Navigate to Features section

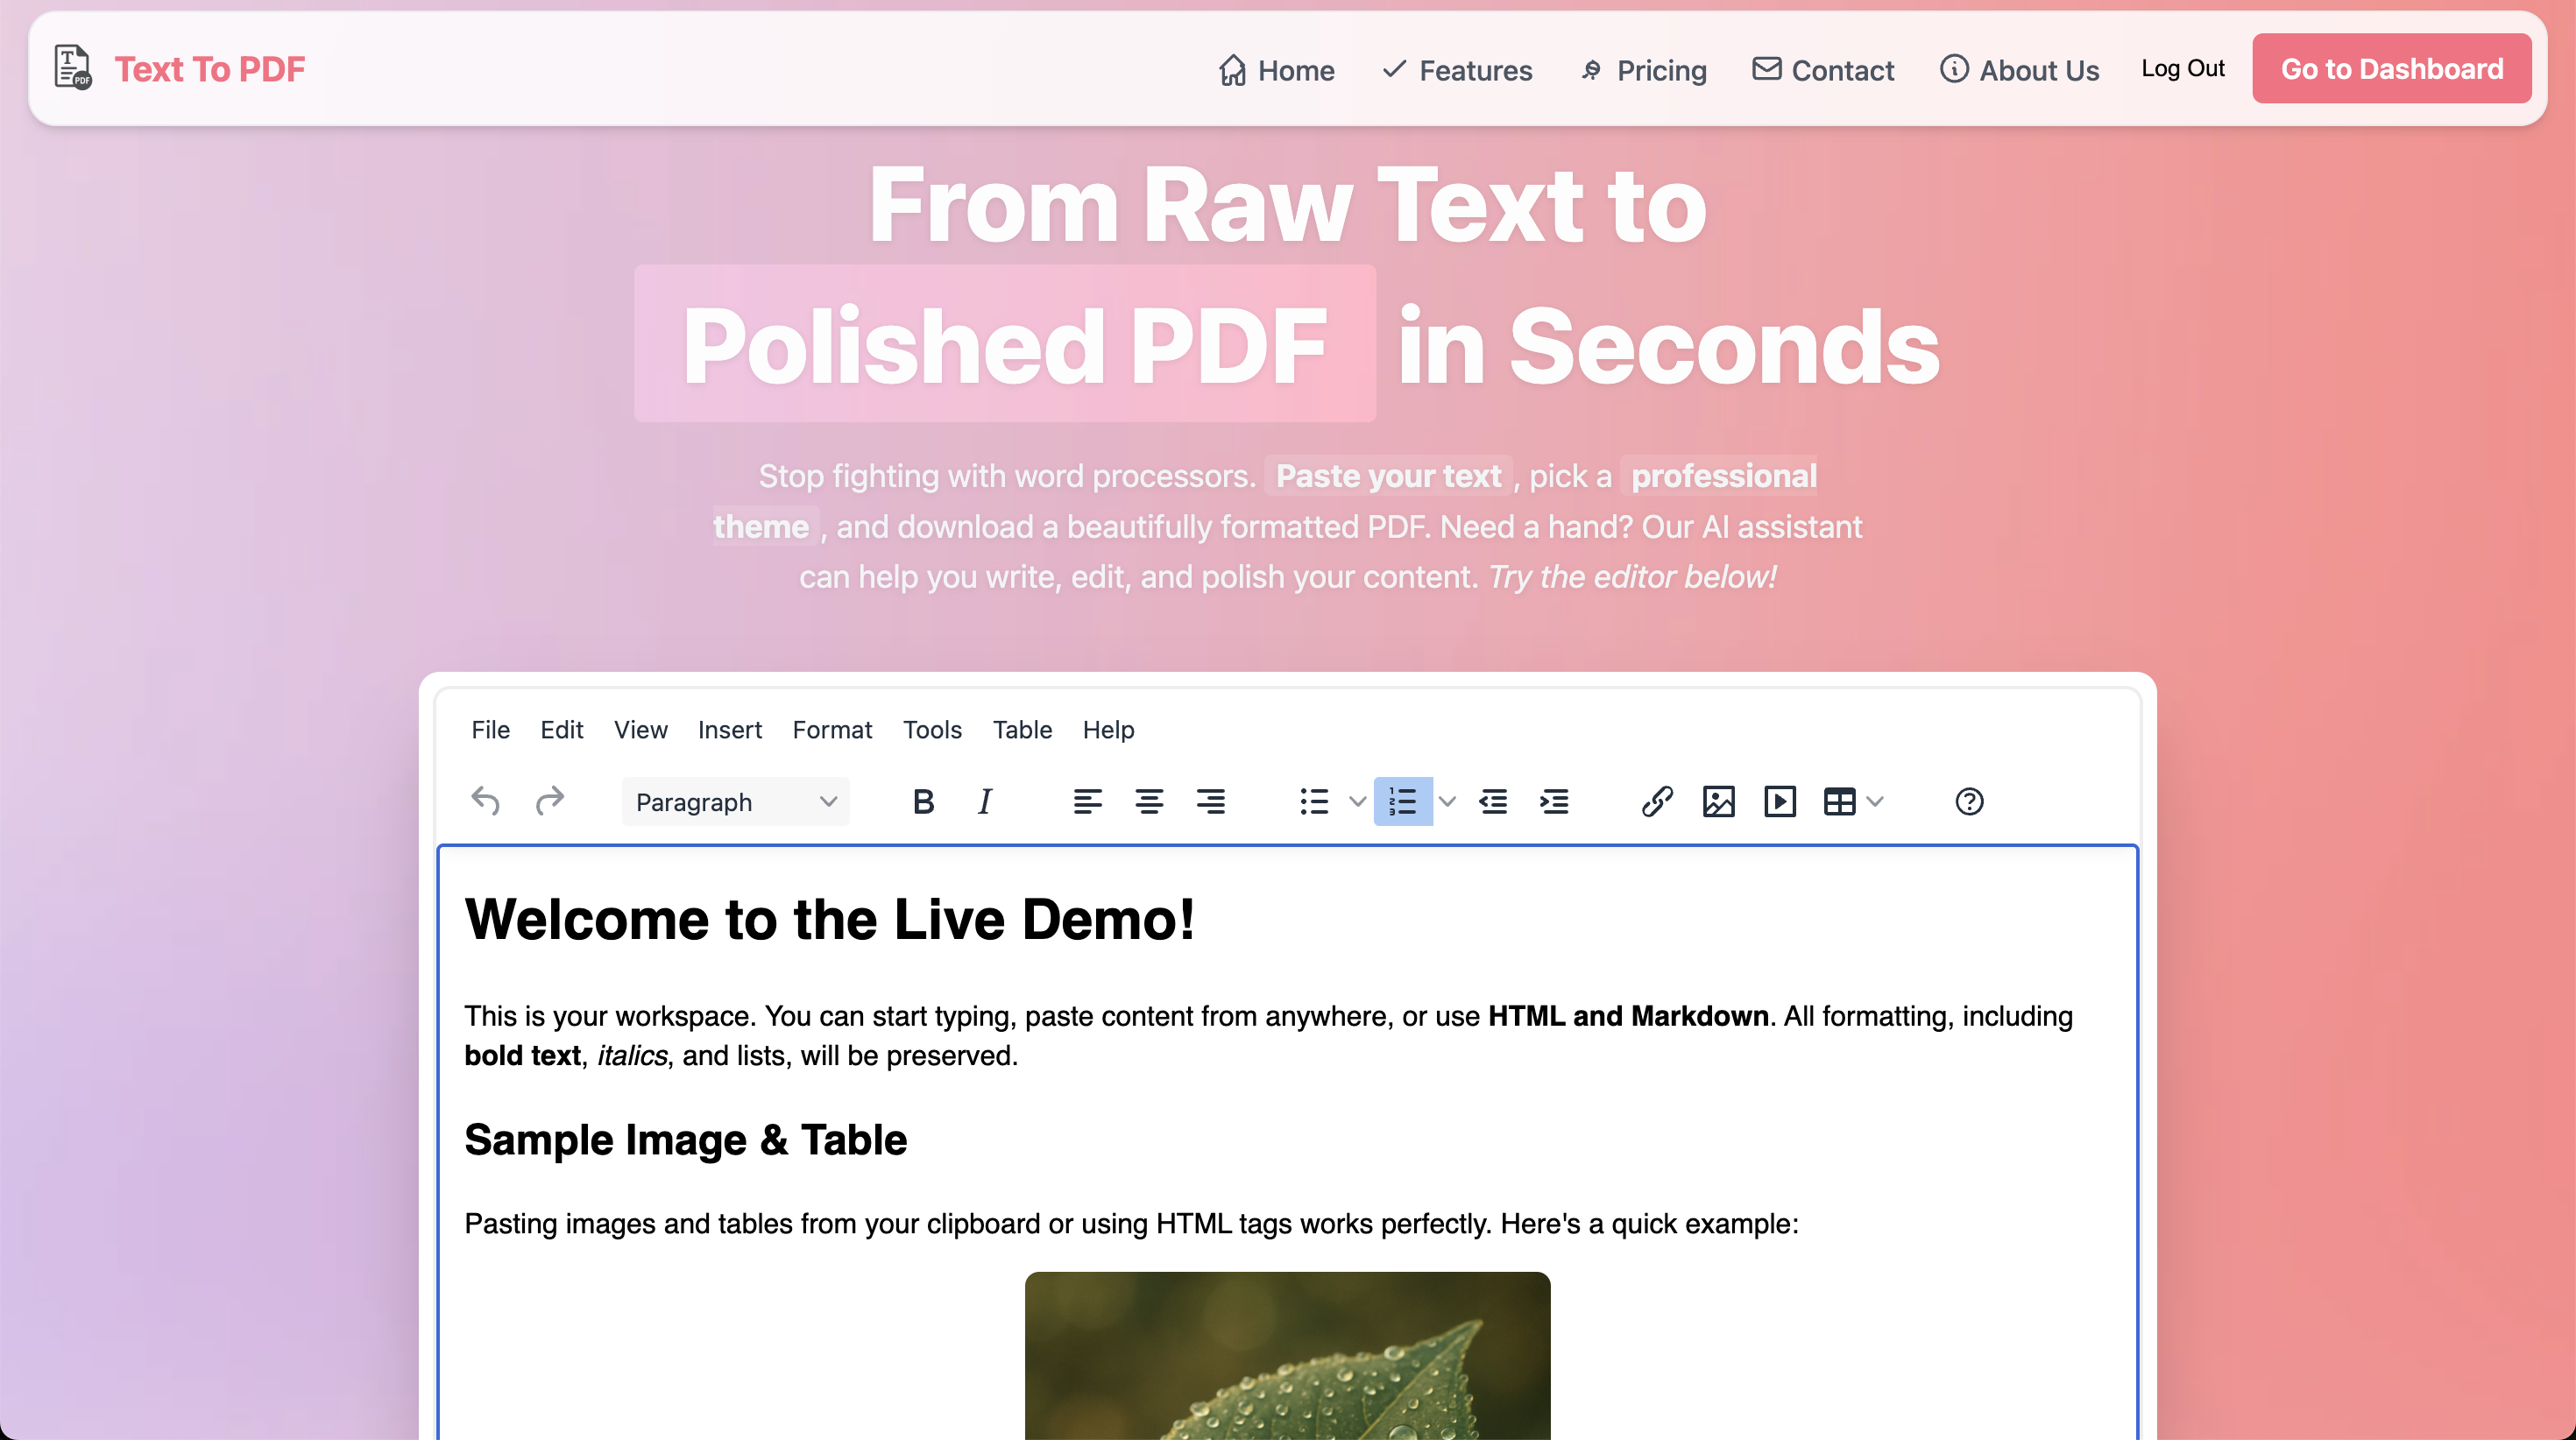pos(1456,70)
